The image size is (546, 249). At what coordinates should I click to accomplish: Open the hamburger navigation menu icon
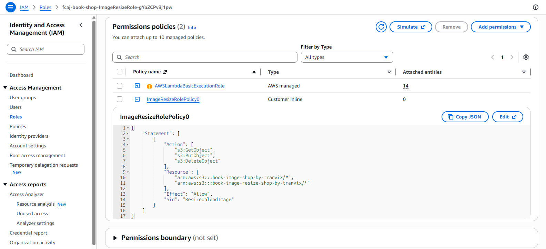tap(11, 7)
